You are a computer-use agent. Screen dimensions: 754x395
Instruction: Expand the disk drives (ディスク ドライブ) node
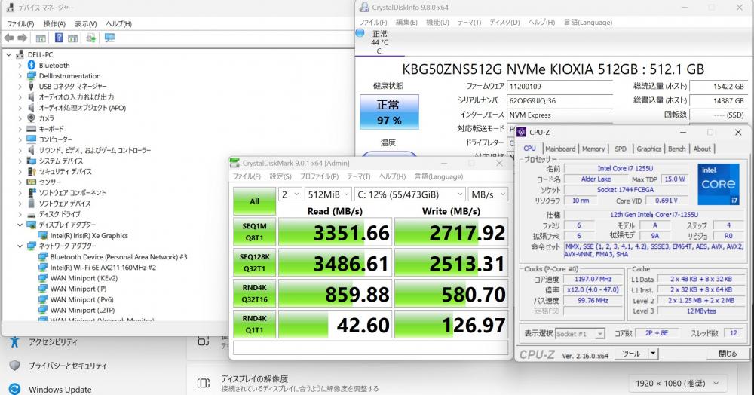click(x=20, y=214)
